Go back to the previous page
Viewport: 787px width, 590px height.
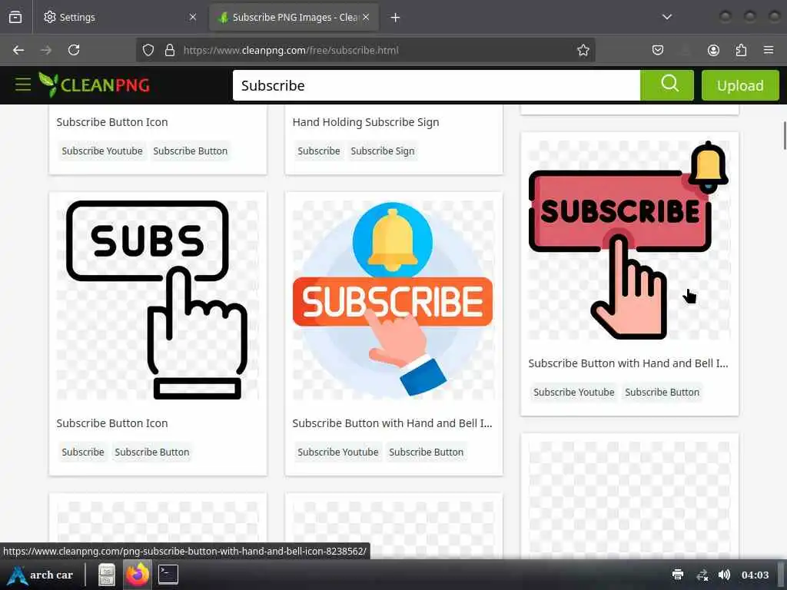coord(18,50)
